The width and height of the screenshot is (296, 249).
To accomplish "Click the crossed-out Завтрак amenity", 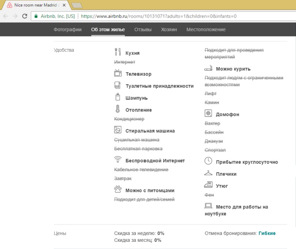I will [x=123, y=178].
